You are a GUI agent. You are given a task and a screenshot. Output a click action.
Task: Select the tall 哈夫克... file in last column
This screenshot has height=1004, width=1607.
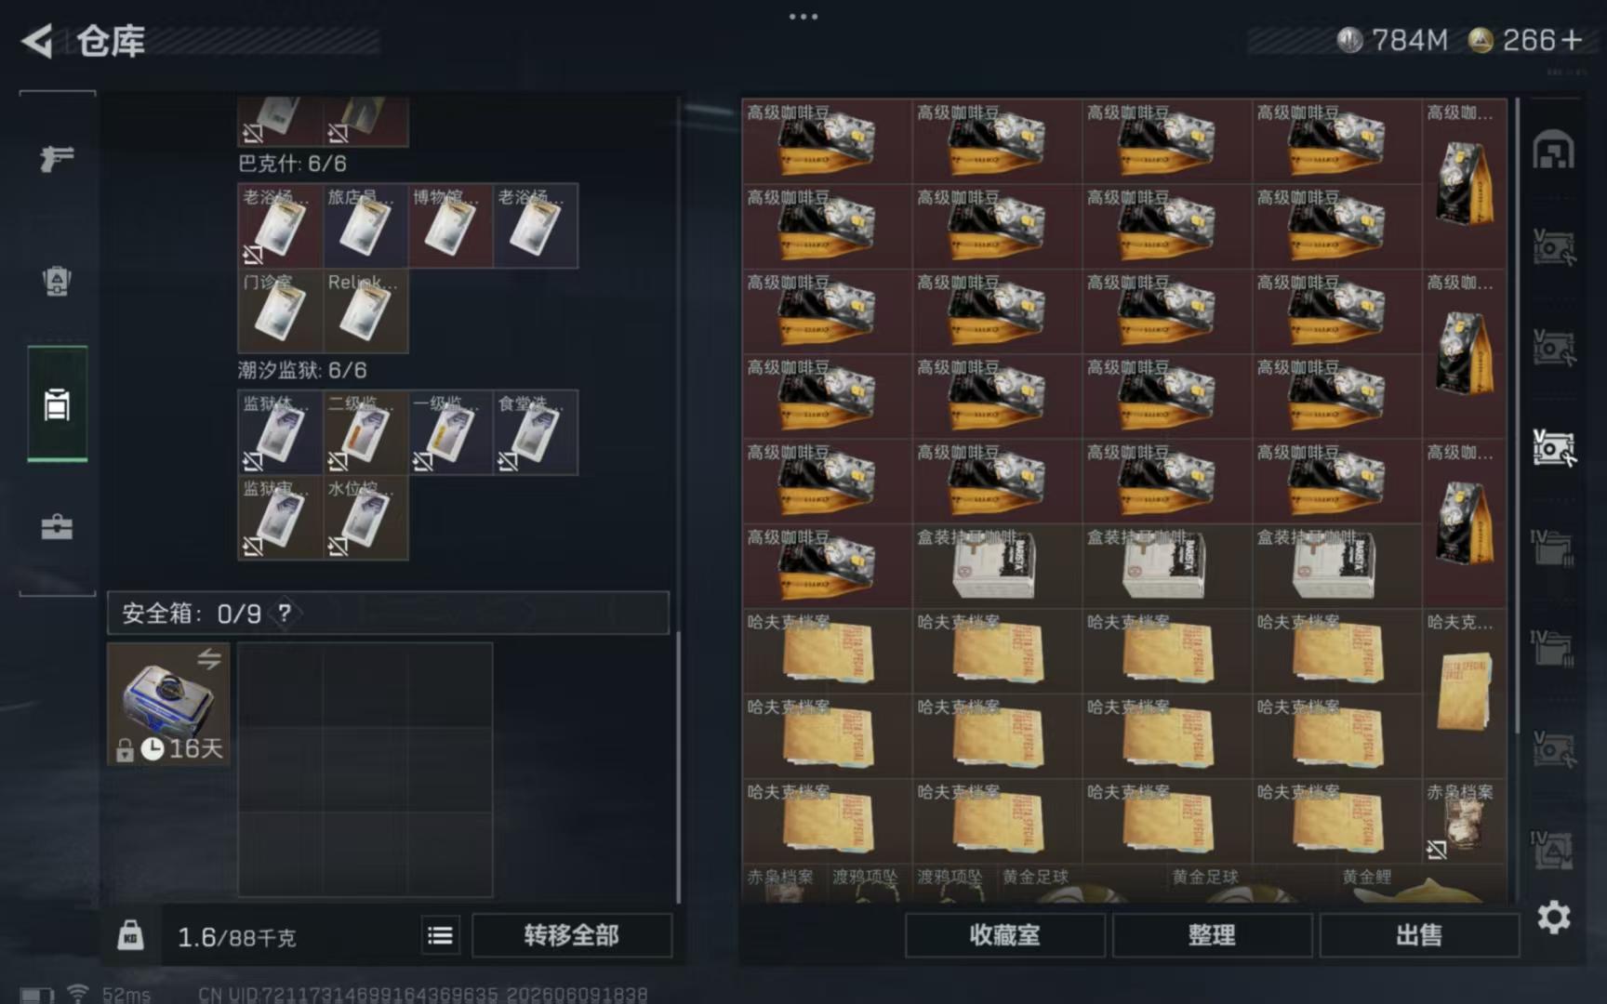pos(1465,693)
